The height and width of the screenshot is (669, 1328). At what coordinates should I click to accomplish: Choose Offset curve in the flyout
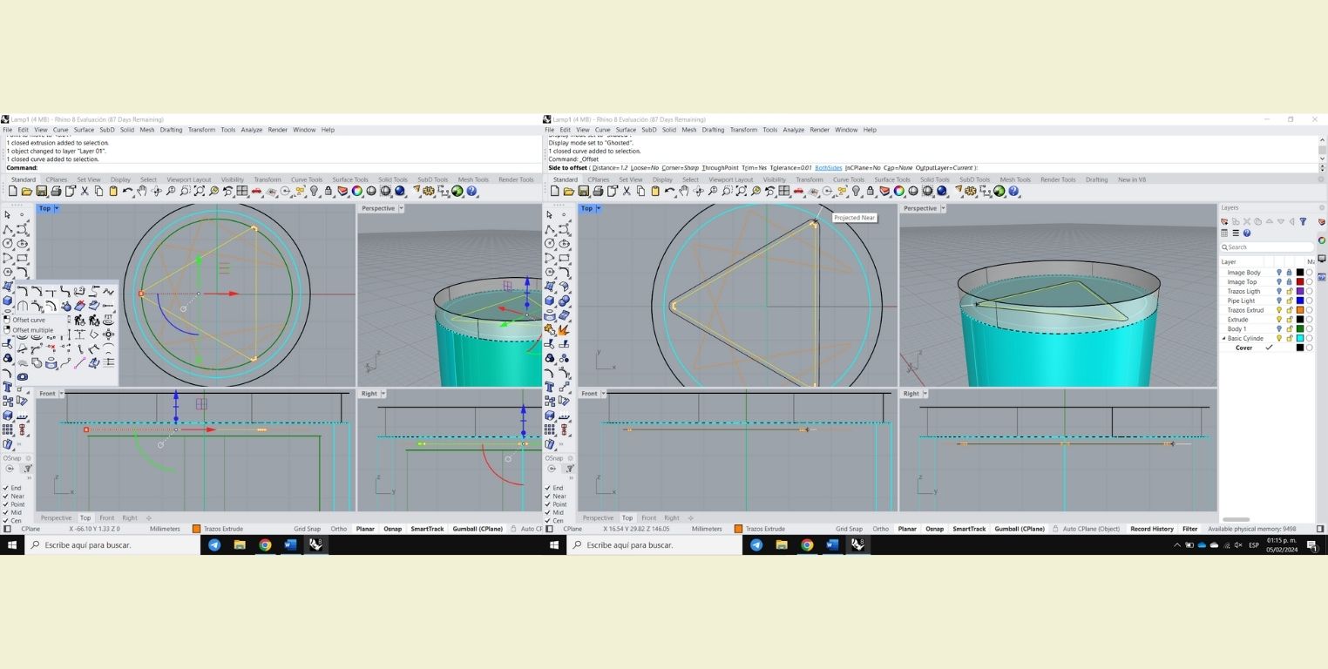[x=29, y=320]
